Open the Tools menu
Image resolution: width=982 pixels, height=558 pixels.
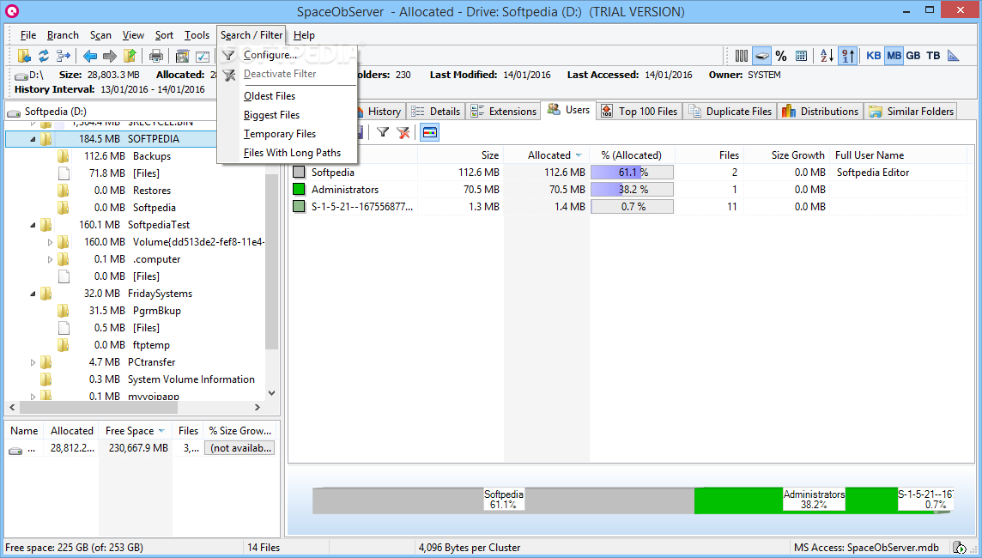pos(197,35)
